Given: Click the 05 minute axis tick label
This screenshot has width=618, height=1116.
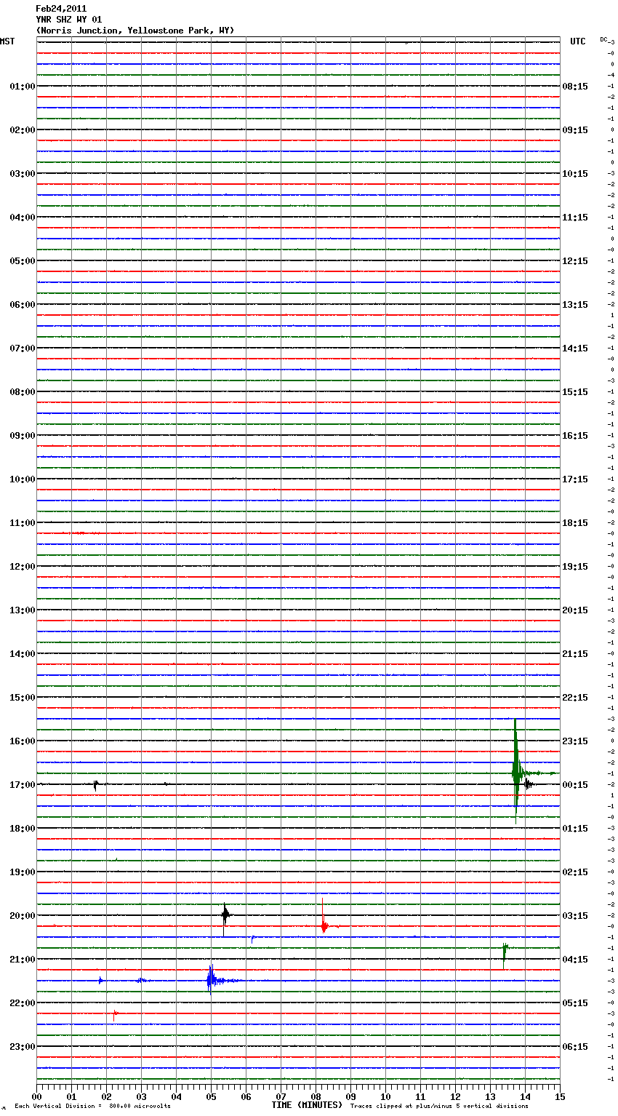Looking at the screenshot, I should pos(211,1096).
